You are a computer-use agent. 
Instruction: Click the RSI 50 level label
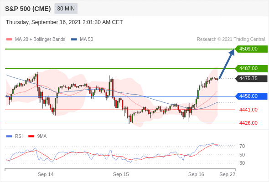coord(242,155)
